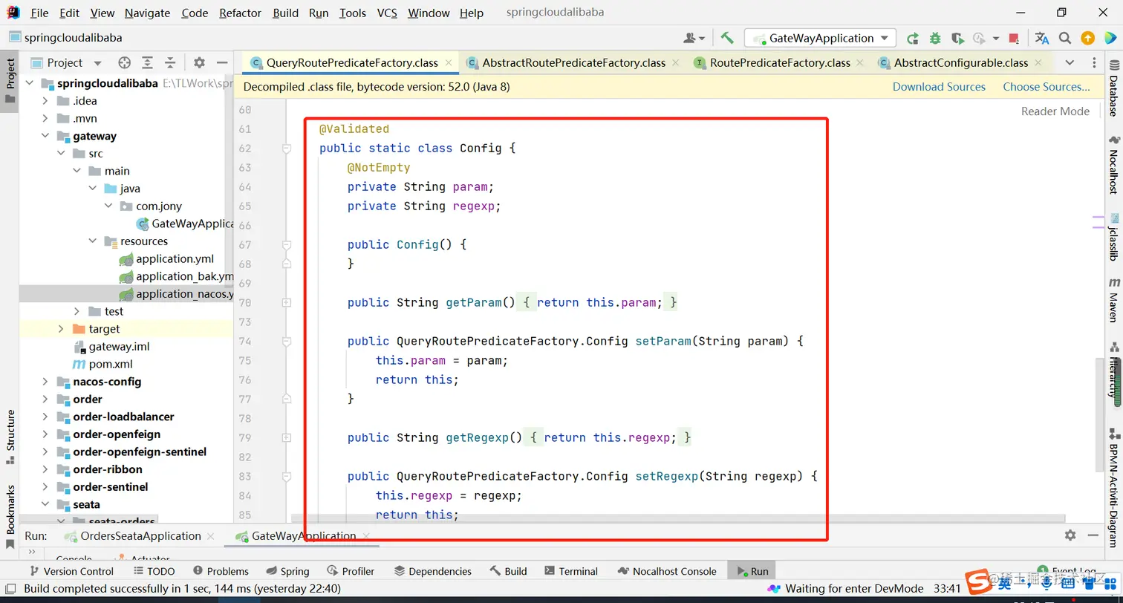Viewport: 1123px width, 603px height.
Task: Open the Problems tool window
Action: (x=221, y=571)
